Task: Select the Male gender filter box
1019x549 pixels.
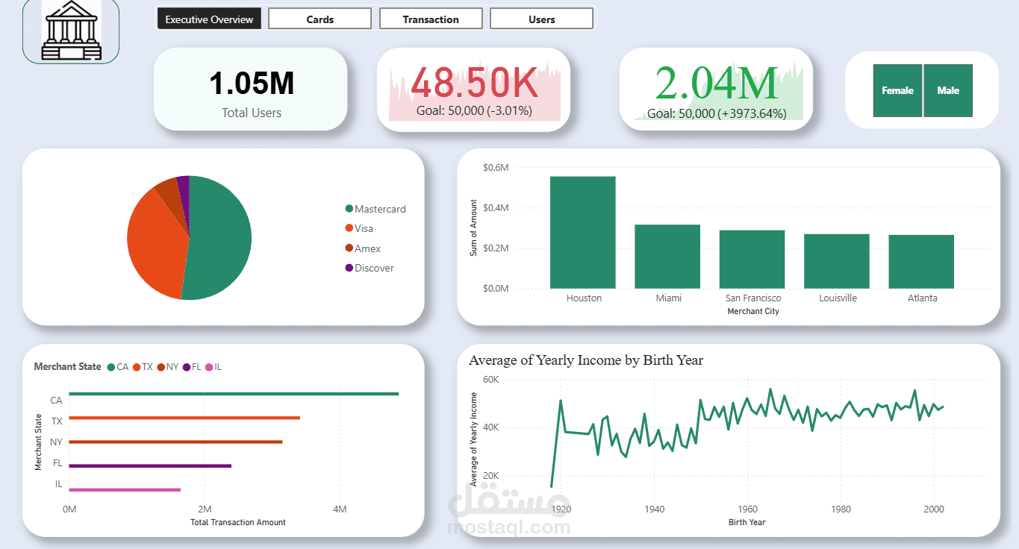Action: (948, 90)
